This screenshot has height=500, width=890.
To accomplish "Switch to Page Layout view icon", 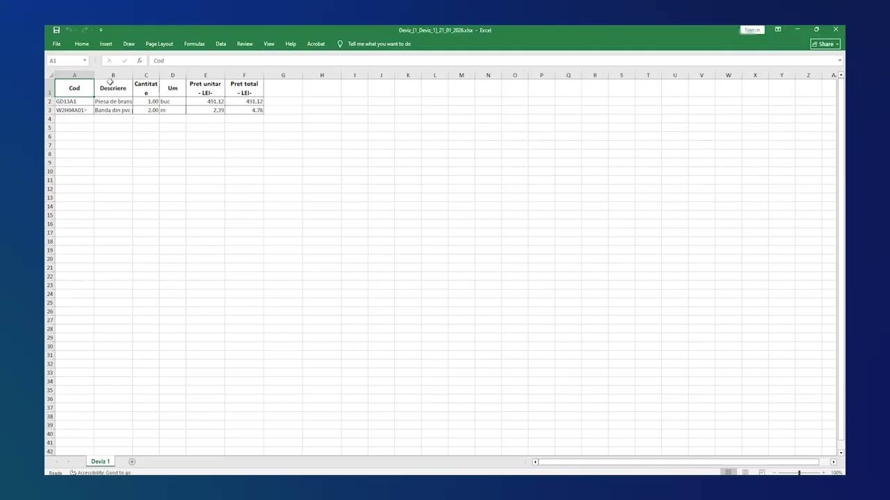I will 745,472.
